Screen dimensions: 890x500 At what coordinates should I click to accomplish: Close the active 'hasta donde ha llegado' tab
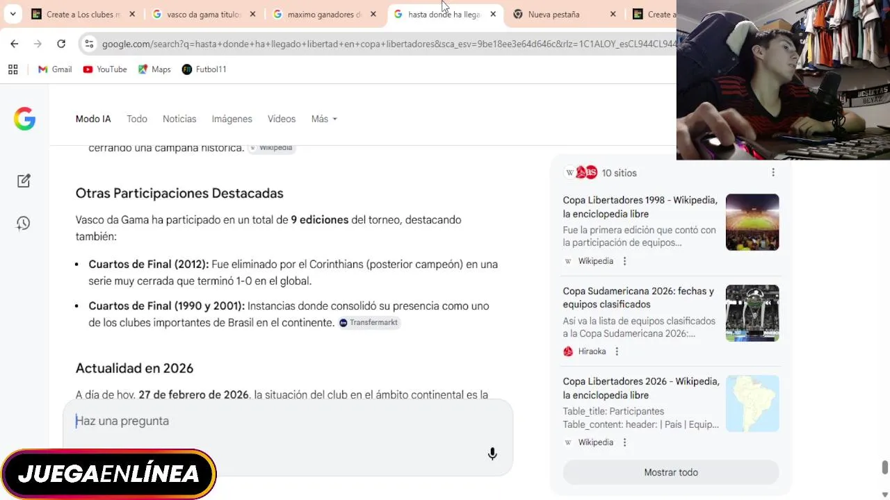(x=493, y=14)
